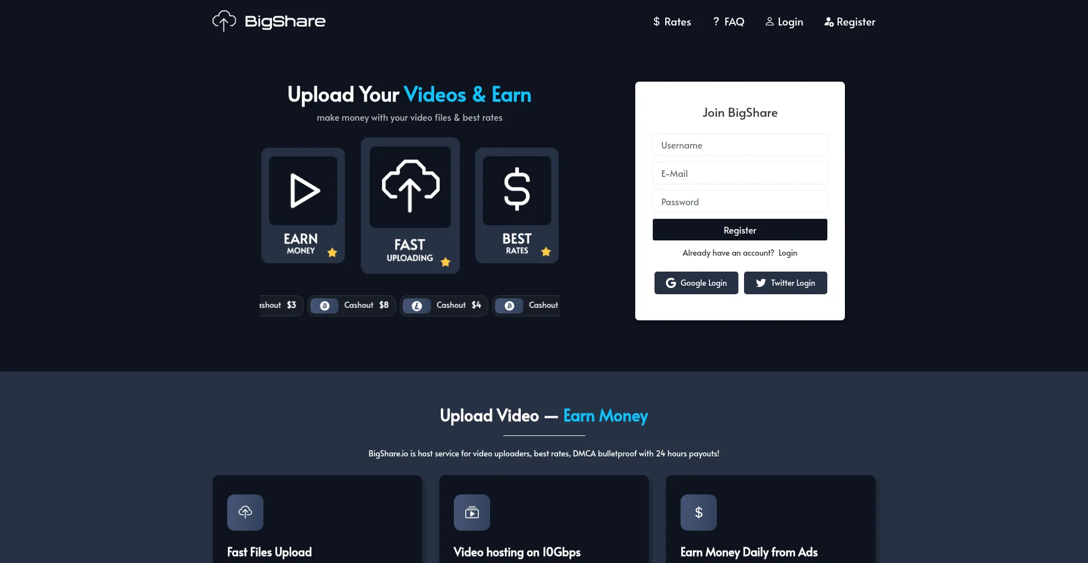Click the FAQ question mark icon
Image resolution: width=1088 pixels, height=563 pixels.
coord(715,21)
